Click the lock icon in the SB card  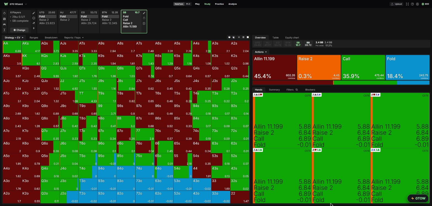[x=144, y=18]
